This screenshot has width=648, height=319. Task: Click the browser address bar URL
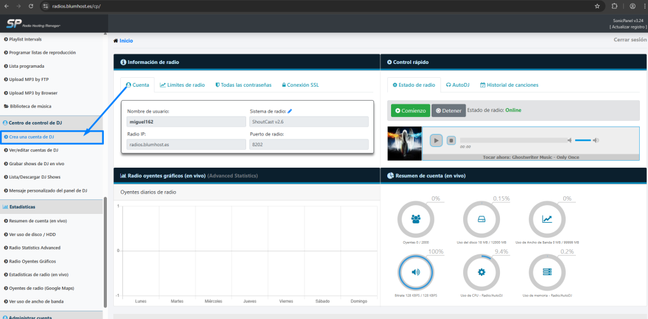[77, 6]
